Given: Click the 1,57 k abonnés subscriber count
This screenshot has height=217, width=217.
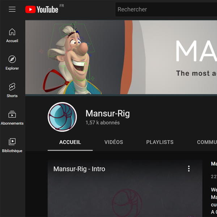Looking at the screenshot, I should 103,123.
